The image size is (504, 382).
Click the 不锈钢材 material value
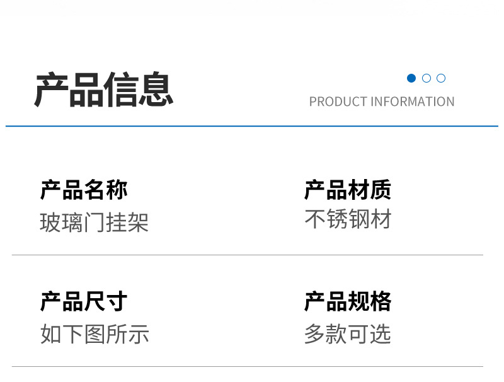pyautogui.click(x=348, y=219)
